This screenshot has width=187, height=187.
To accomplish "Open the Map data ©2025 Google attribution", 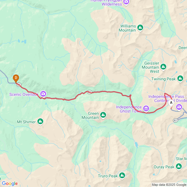I will (x=169, y=185).
